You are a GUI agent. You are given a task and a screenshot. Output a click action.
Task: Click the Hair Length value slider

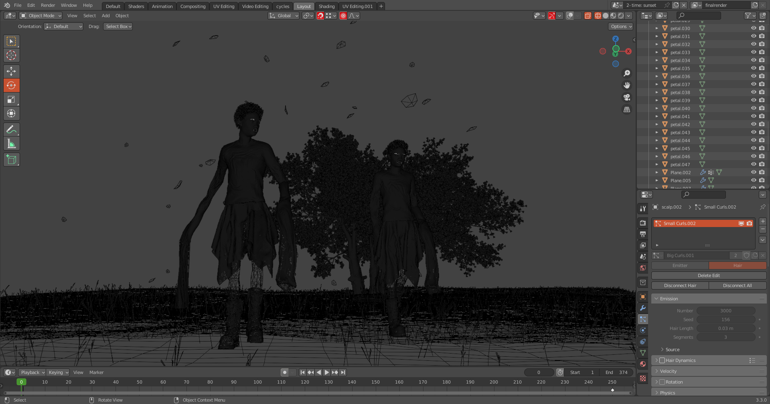[x=725, y=328]
